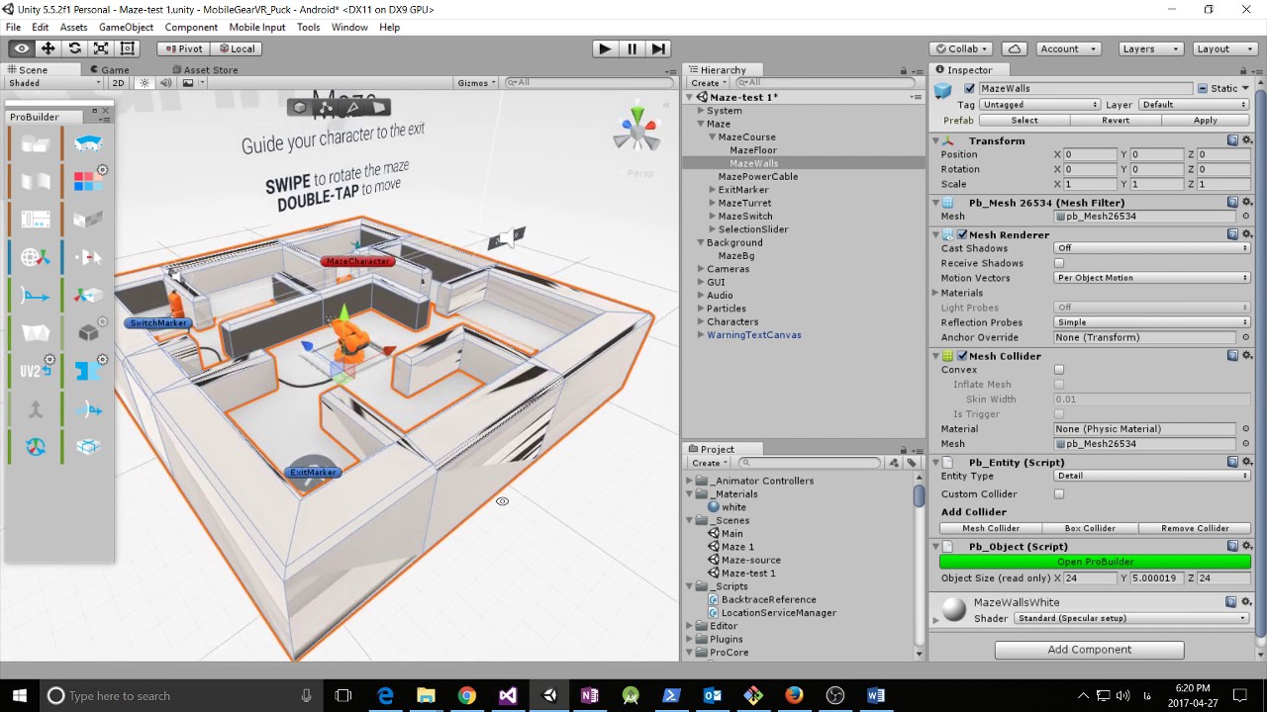
Task: Click the Box Collider button
Action: 1090,528
